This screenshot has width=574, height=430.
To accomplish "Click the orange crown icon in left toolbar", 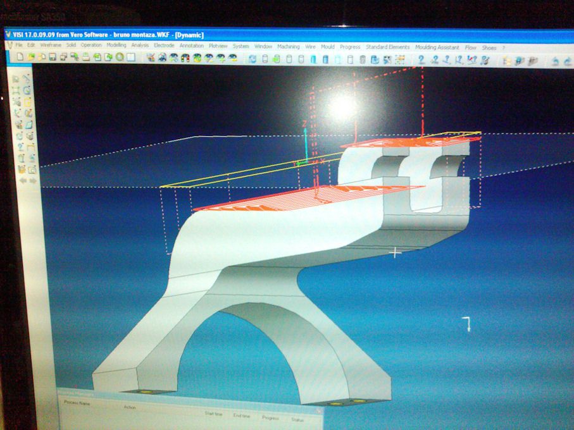I will click(22, 169).
